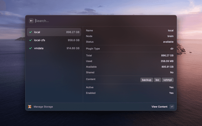Click the green checkmark beside local-zfs
The image size is (202, 126).
pos(31,40)
